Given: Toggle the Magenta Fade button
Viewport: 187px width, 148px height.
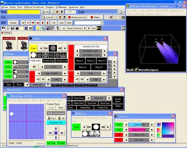Looking at the screenshot, I should pos(119,130).
